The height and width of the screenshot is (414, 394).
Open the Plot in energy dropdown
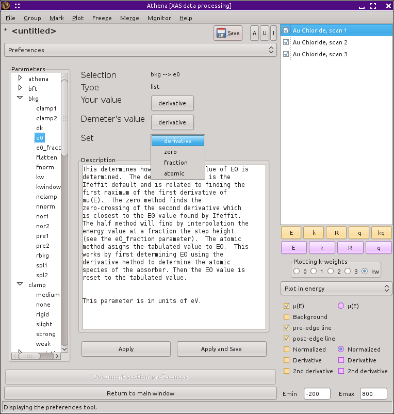tap(336, 289)
